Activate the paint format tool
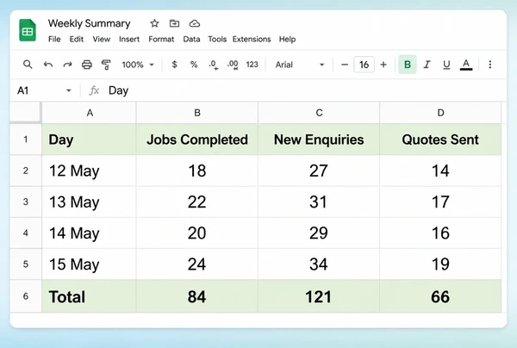The height and width of the screenshot is (348, 517). click(106, 65)
